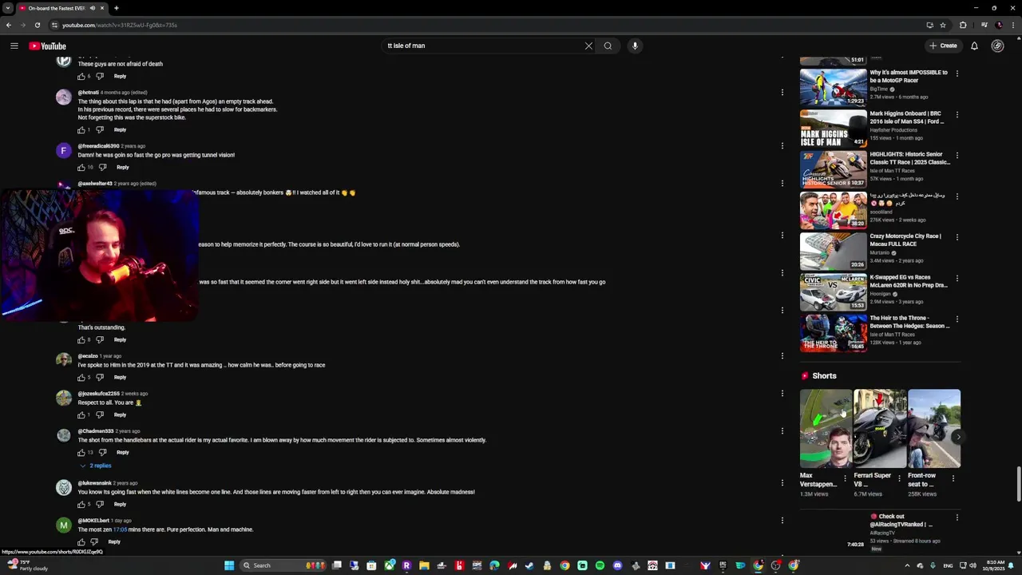Dislike @hetnati's comment
This screenshot has height=575, width=1022.
pyautogui.click(x=100, y=130)
